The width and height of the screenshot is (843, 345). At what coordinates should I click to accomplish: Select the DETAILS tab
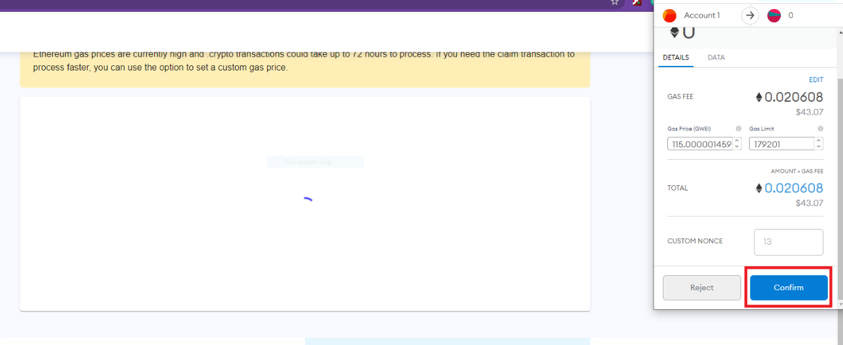click(676, 57)
